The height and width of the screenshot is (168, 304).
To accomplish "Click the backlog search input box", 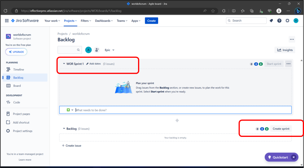I will pos(70,50).
